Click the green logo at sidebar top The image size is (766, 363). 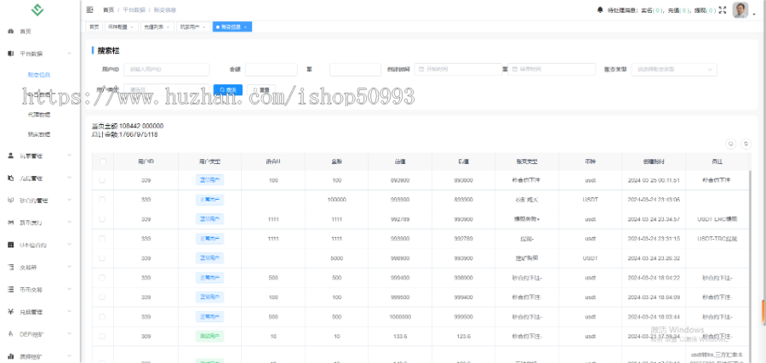(37, 9)
